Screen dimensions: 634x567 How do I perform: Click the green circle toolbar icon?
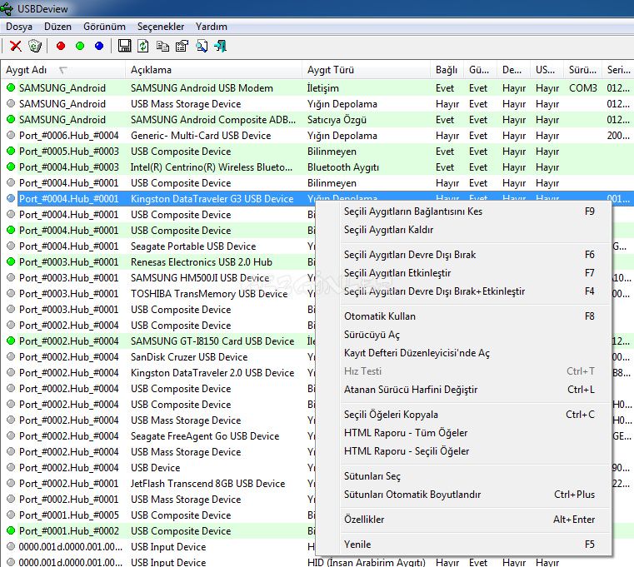point(80,46)
